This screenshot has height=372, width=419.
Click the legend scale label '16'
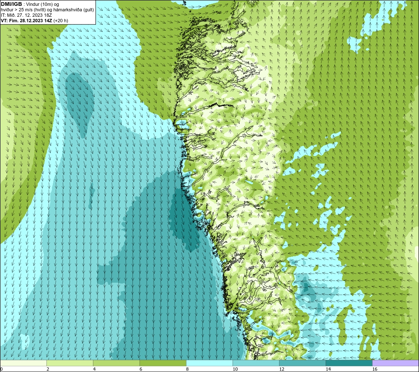click(x=375, y=369)
